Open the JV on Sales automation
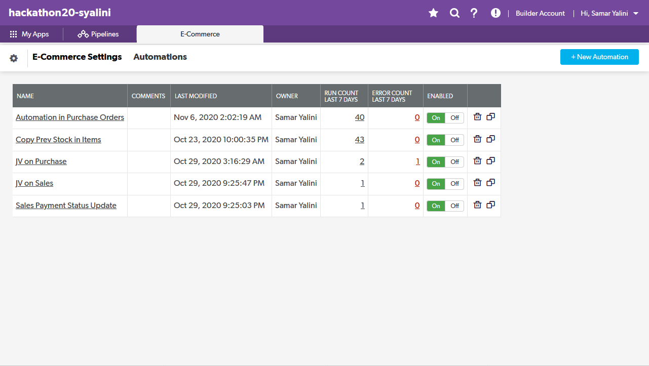This screenshot has height=366, width=649. click(34, 183)
